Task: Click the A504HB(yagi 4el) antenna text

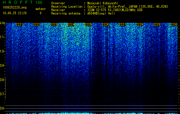Action: tap(101, 13)
